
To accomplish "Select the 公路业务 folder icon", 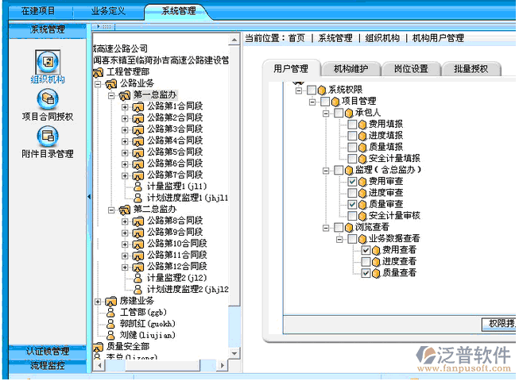I will click(111, 83).
